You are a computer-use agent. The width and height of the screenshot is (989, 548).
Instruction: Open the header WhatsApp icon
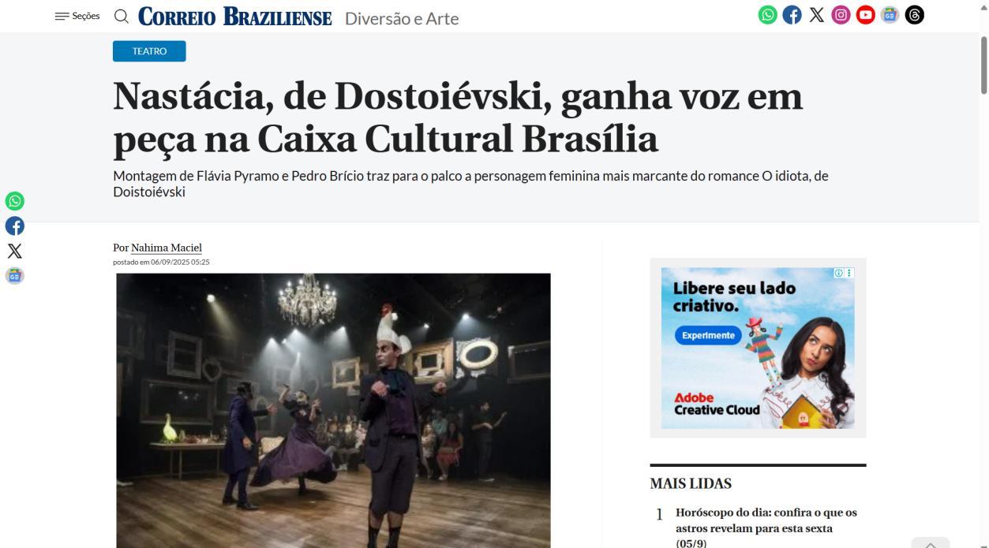[x=767, y=15]
